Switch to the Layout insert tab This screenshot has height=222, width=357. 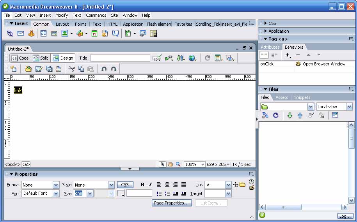[62, 24]
